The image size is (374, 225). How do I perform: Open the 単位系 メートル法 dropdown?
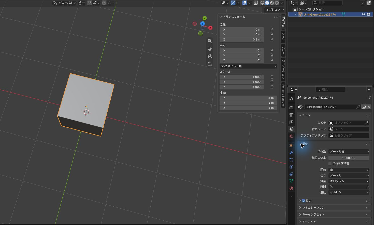pyautogui.click(x=349, y=152)
